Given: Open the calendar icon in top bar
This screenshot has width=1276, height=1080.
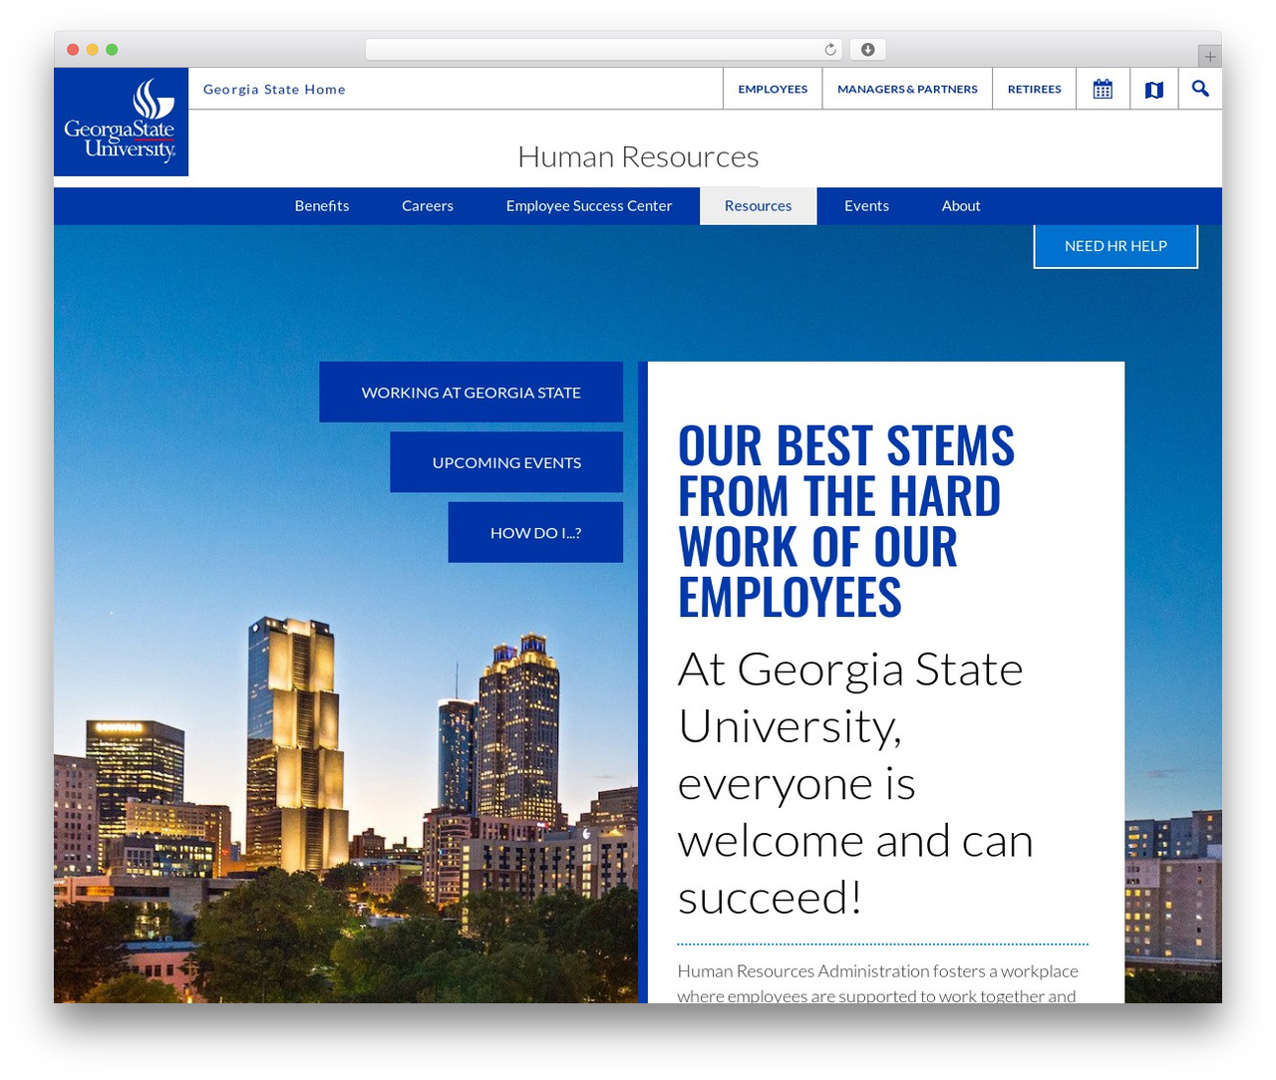Looking at the screenshot, I should pos(1103,89).
